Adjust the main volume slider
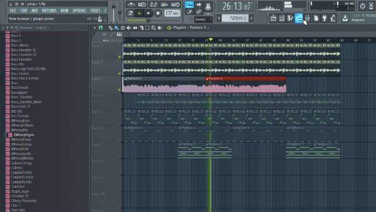This screenshot has width=376, height=212. click(x=113, y=12)
